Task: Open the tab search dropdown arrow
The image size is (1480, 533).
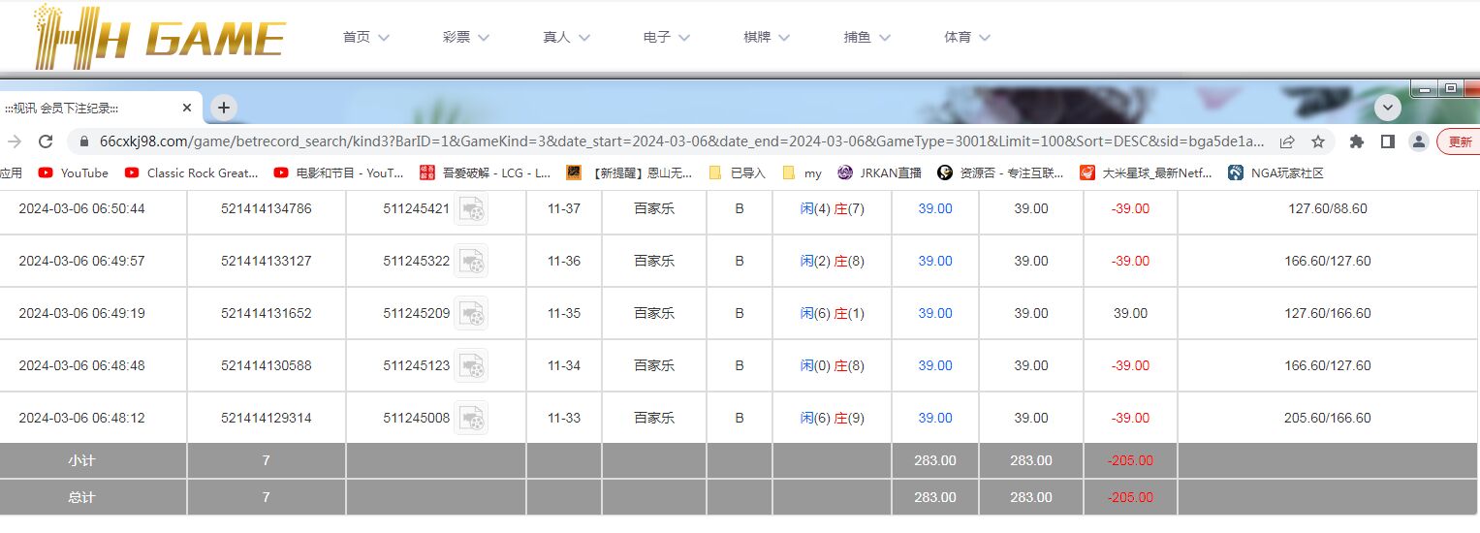Action: tap(1388, 108)
